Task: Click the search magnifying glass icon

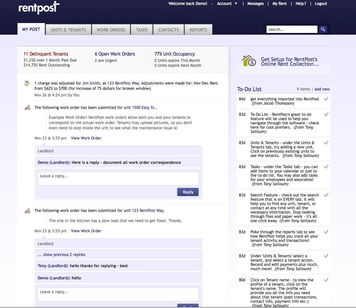Action: (323, 29)
